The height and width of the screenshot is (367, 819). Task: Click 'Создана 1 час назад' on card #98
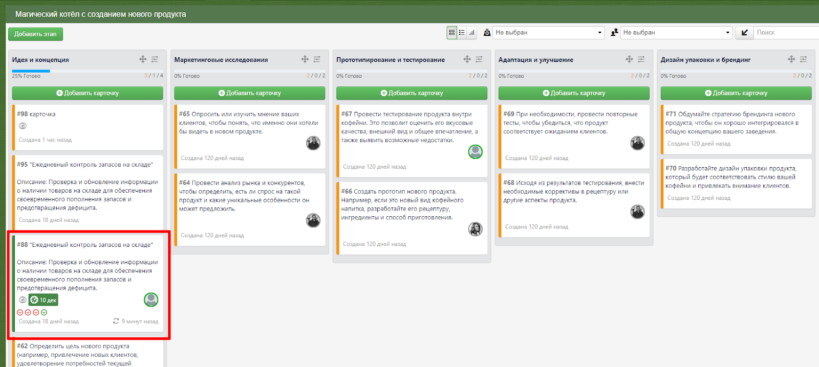pyautogui.click(x=45, y=140)
